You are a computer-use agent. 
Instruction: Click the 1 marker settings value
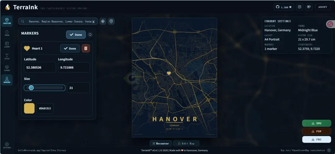point(271,49)
